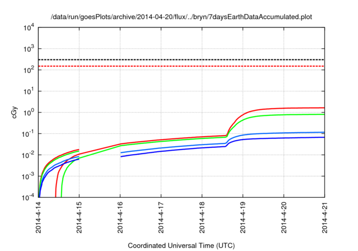Click the cGy y-axis label
Image resolution: width=358 pixels, height=251 pixels.
(15, 112)
